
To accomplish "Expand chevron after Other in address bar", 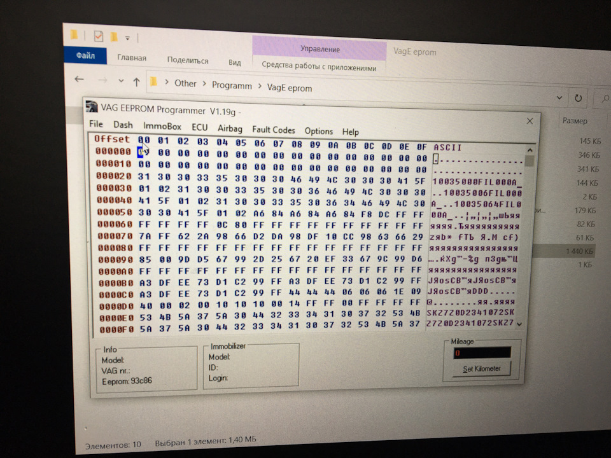I will (204, 84).
